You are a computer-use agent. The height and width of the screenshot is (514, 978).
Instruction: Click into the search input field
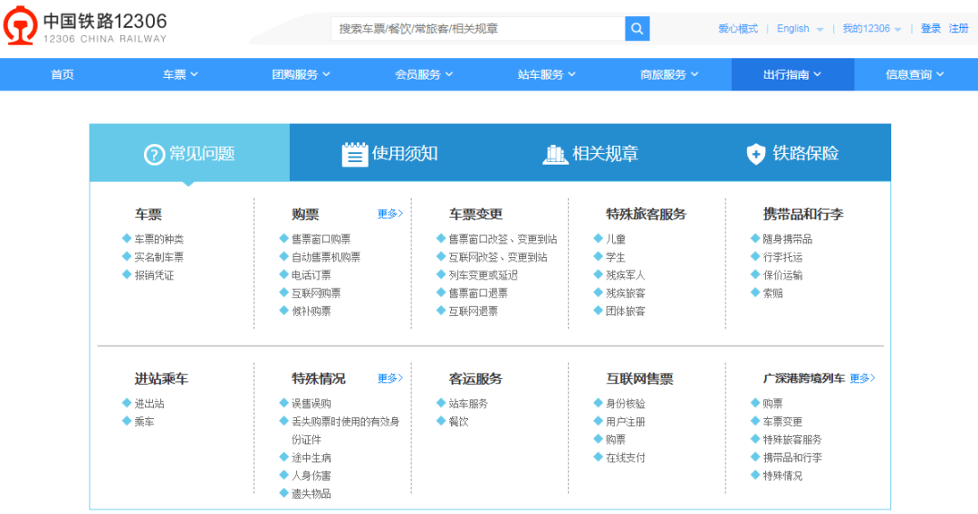(x=478, y=29)
